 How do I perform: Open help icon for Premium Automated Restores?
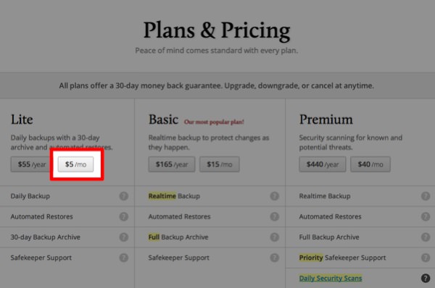[x=426, y=216]
